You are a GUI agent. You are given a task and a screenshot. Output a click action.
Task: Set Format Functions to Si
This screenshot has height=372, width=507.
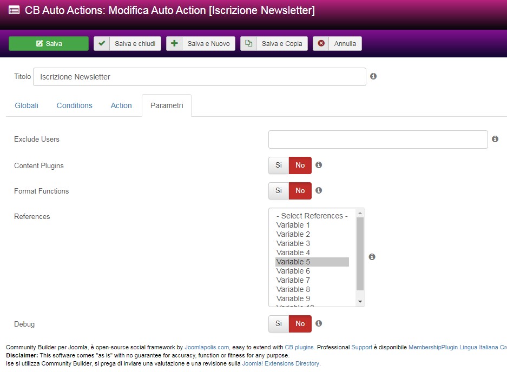(279, 191)
